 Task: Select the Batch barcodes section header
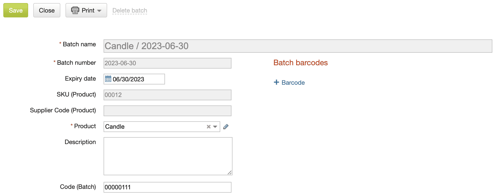pos(300,63)
